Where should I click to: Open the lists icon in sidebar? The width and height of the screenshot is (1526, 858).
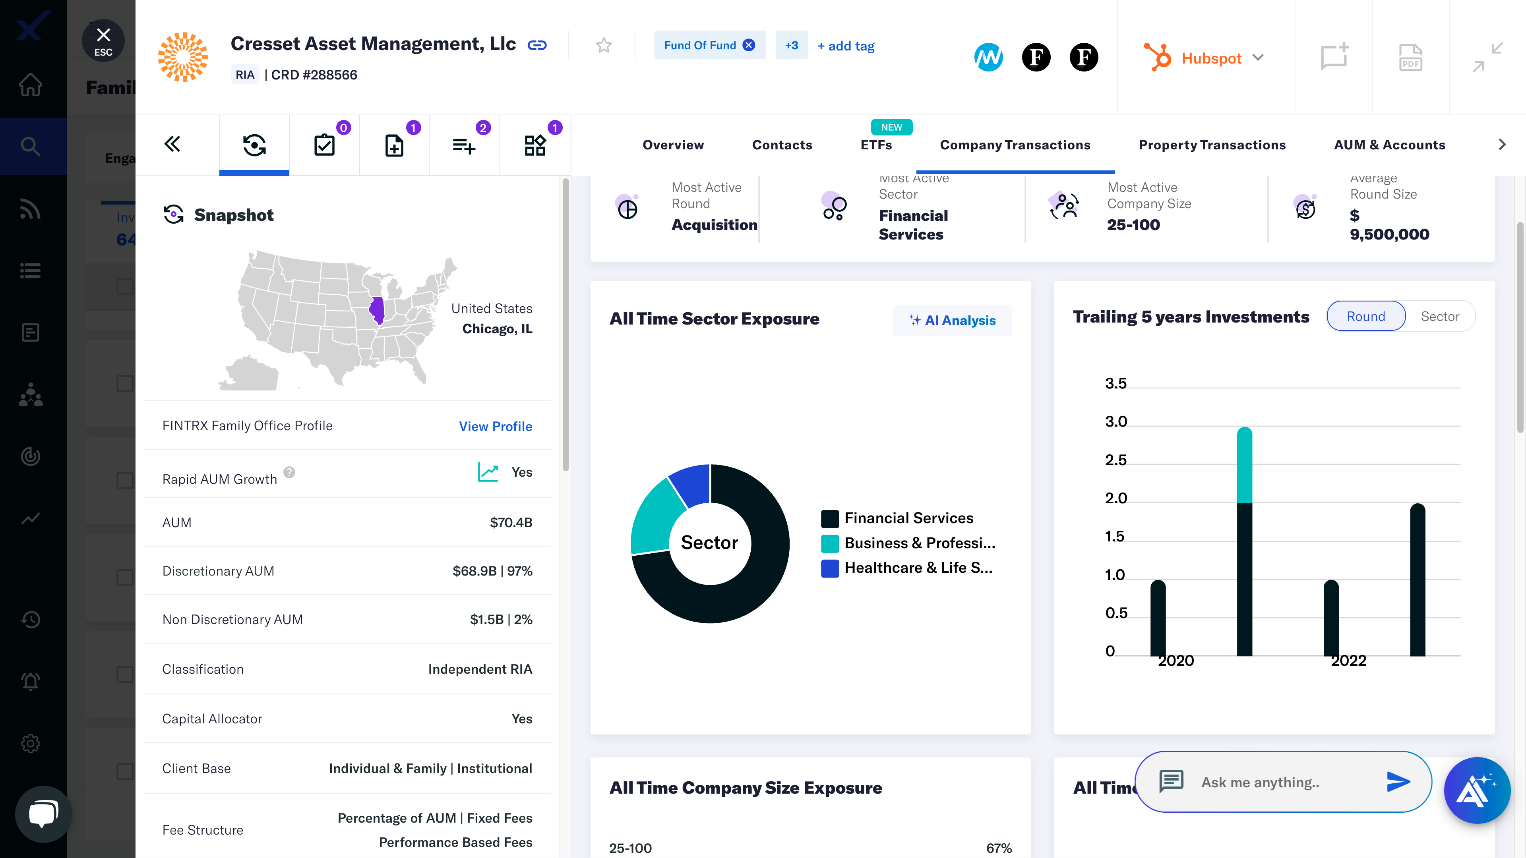tap(30, 271)
